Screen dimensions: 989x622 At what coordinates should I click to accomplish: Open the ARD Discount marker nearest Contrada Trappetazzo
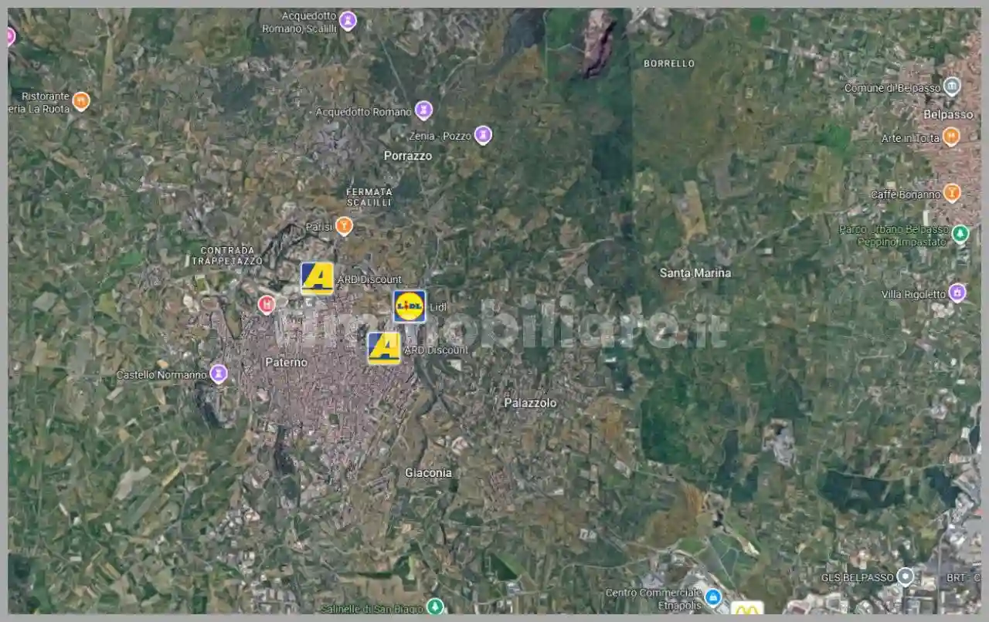click(317, 278)
